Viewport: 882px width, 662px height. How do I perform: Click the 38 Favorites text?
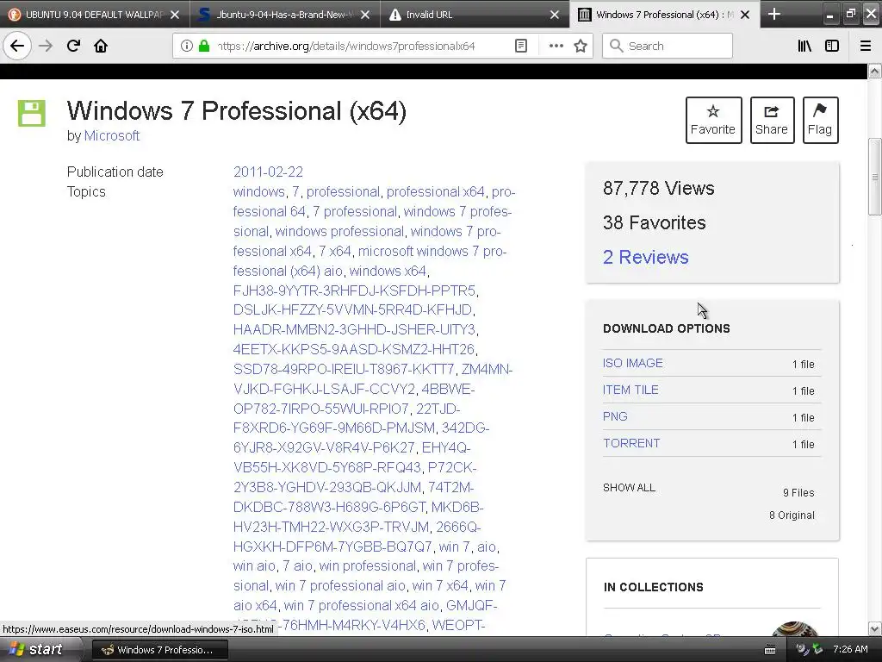point(655,222)
